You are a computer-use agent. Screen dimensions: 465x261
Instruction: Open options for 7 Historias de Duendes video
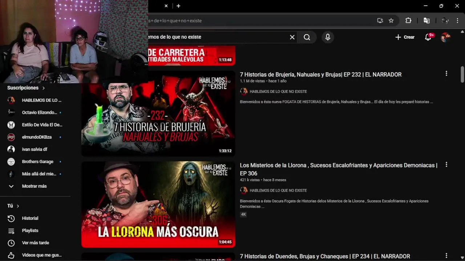[446, 256]
